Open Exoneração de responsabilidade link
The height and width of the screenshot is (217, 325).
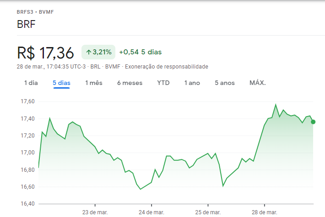point(167,67)
